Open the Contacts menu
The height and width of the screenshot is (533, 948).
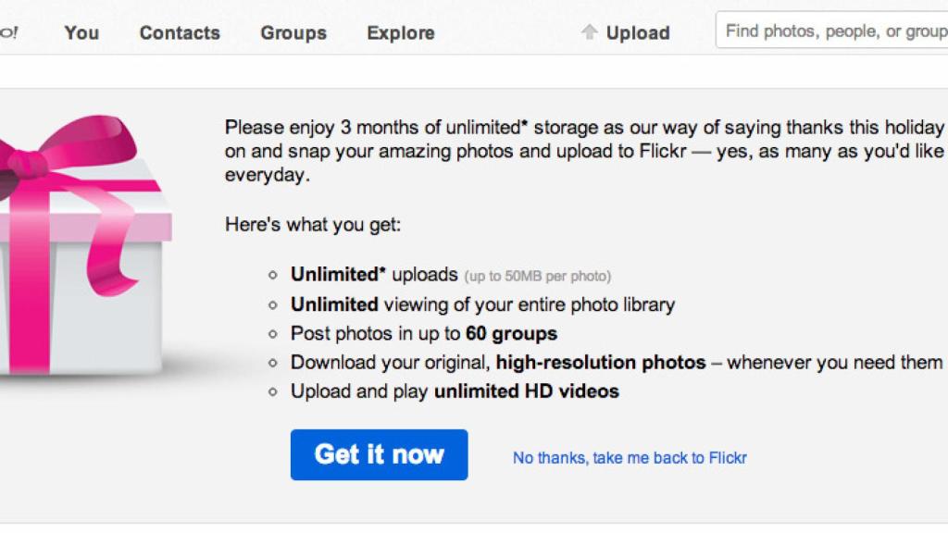(180, 32)
